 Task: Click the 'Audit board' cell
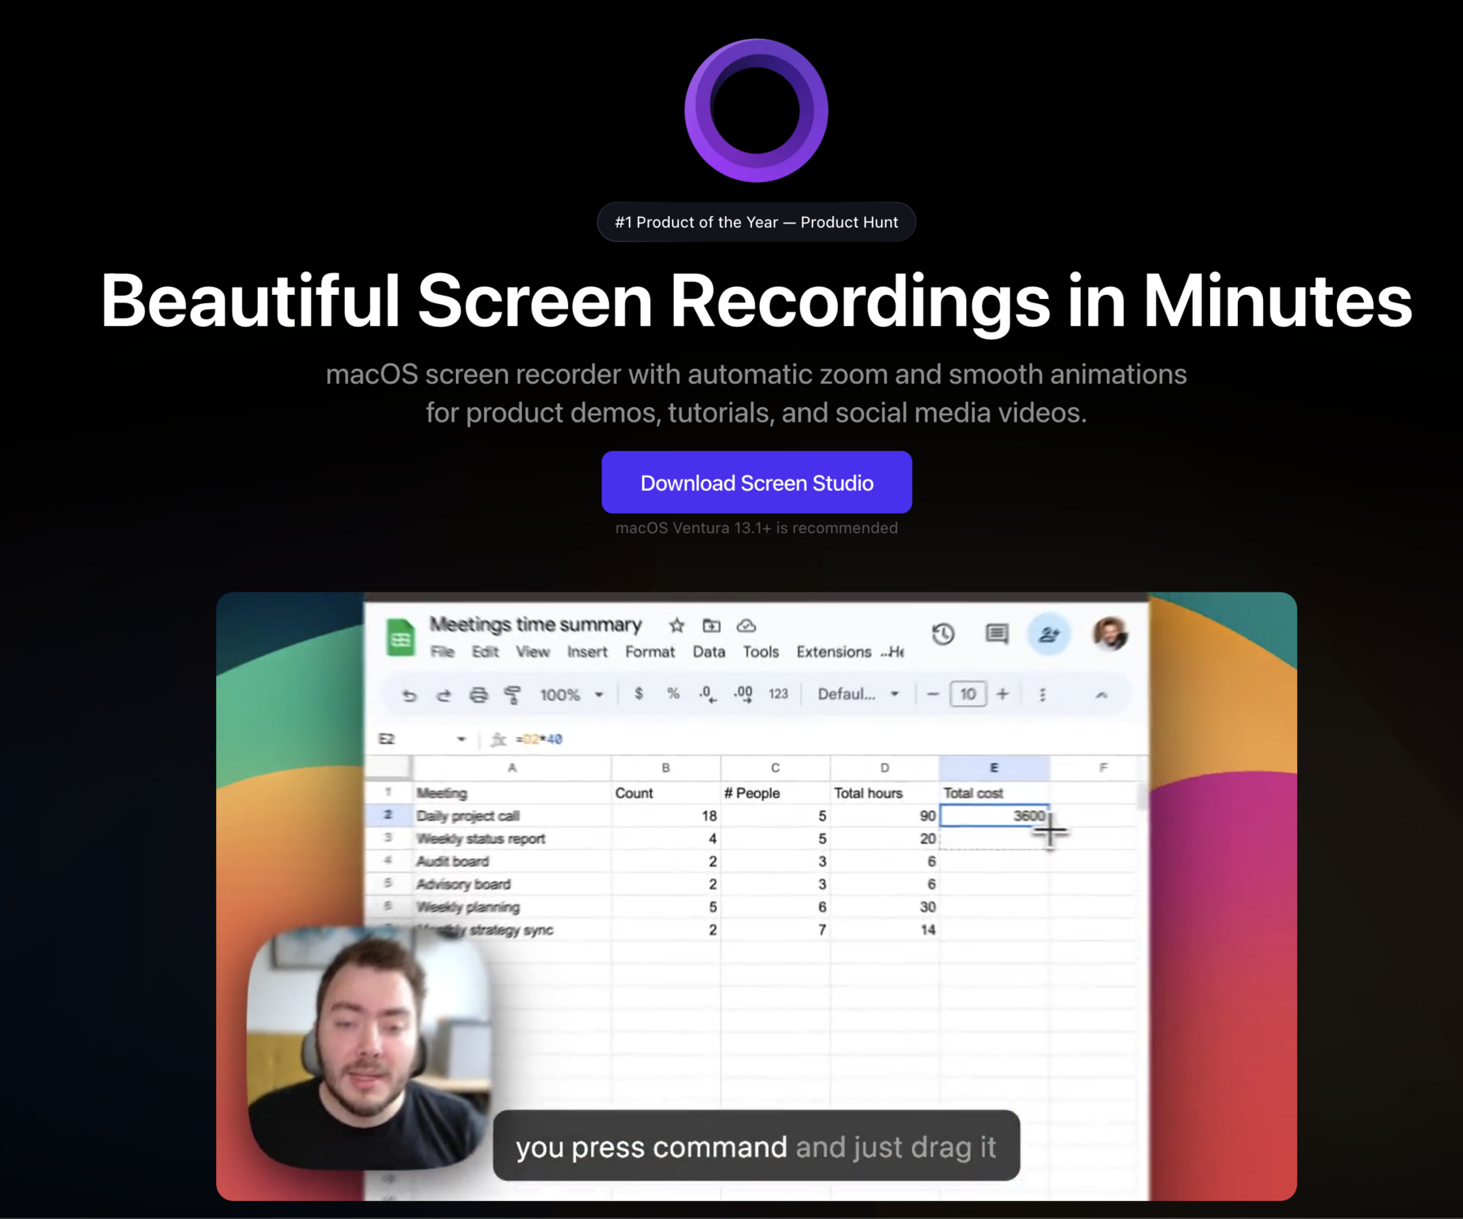[511, 861]
